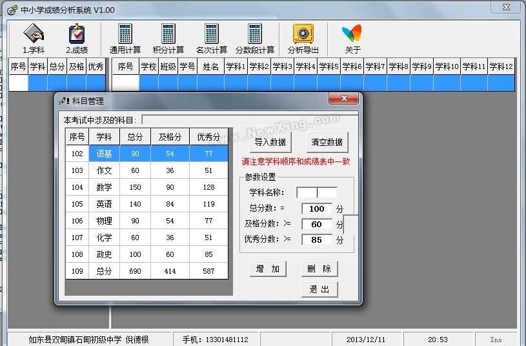The width and height of the screenshot is (526, 346).
Task: Open the 1.学科 subject toolbar icon
Action: pos(34,37)
